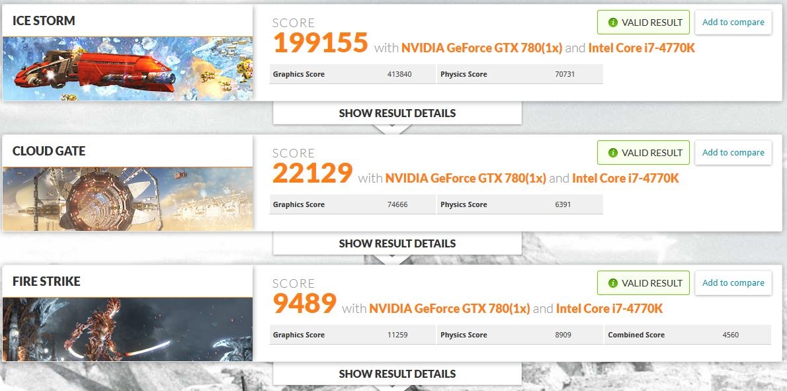The height and width of the screenshot is (391, 787).
Task: Click NVIDIA GeForce GTX 780(1x) in Ice Storm
Action: pos(481,48)
